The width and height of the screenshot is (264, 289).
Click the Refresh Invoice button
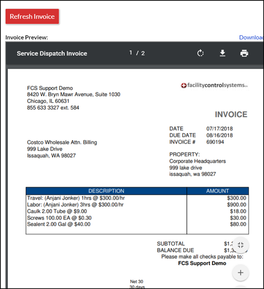tap(32, 16)
